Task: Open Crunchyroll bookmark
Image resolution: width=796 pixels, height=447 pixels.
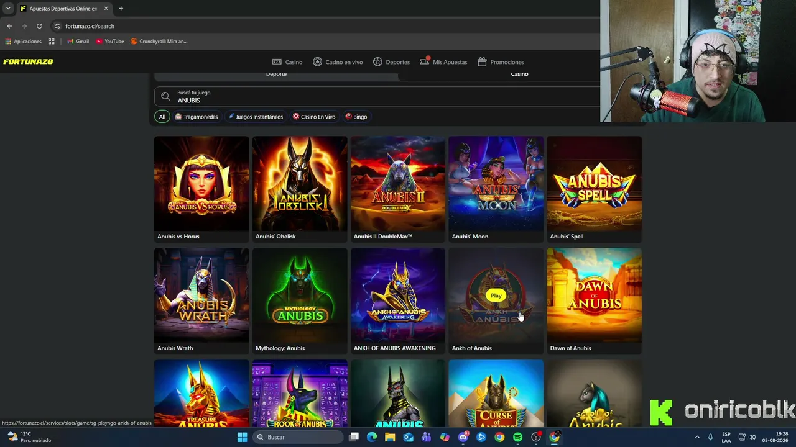Action: tap(159, 42)
